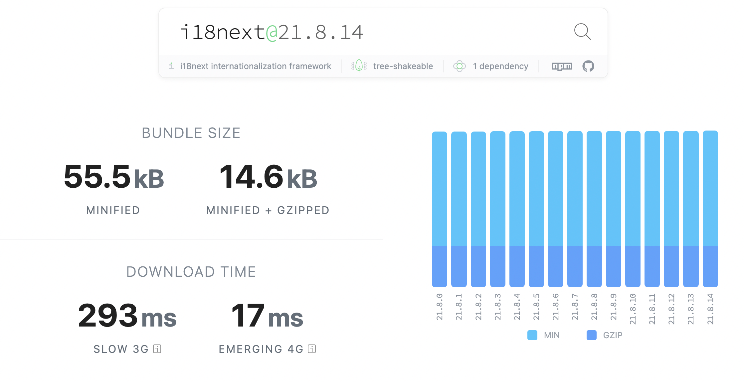This screenshot has width=744, height=382.
Task: Open the GitHub repository icon
Action: [588, 66]
